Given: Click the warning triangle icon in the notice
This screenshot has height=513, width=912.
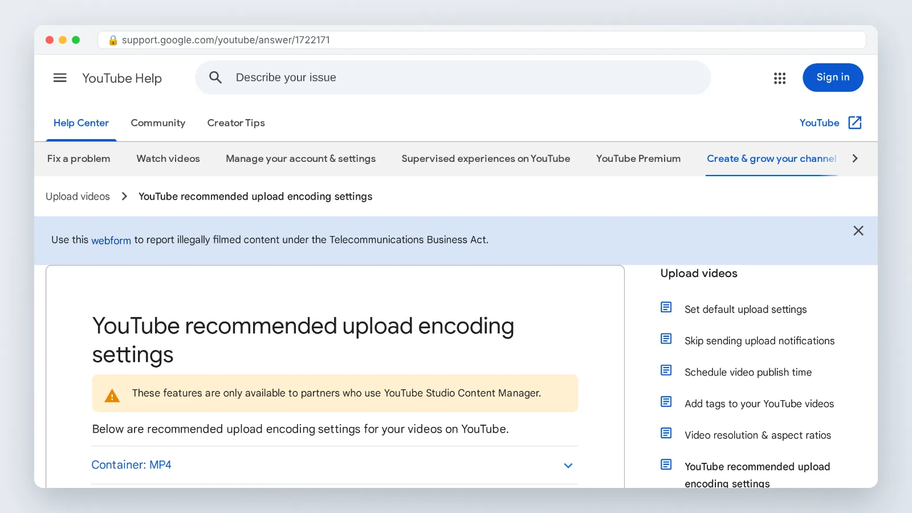Looking at the screenshot, I should (x=112, y=396).
